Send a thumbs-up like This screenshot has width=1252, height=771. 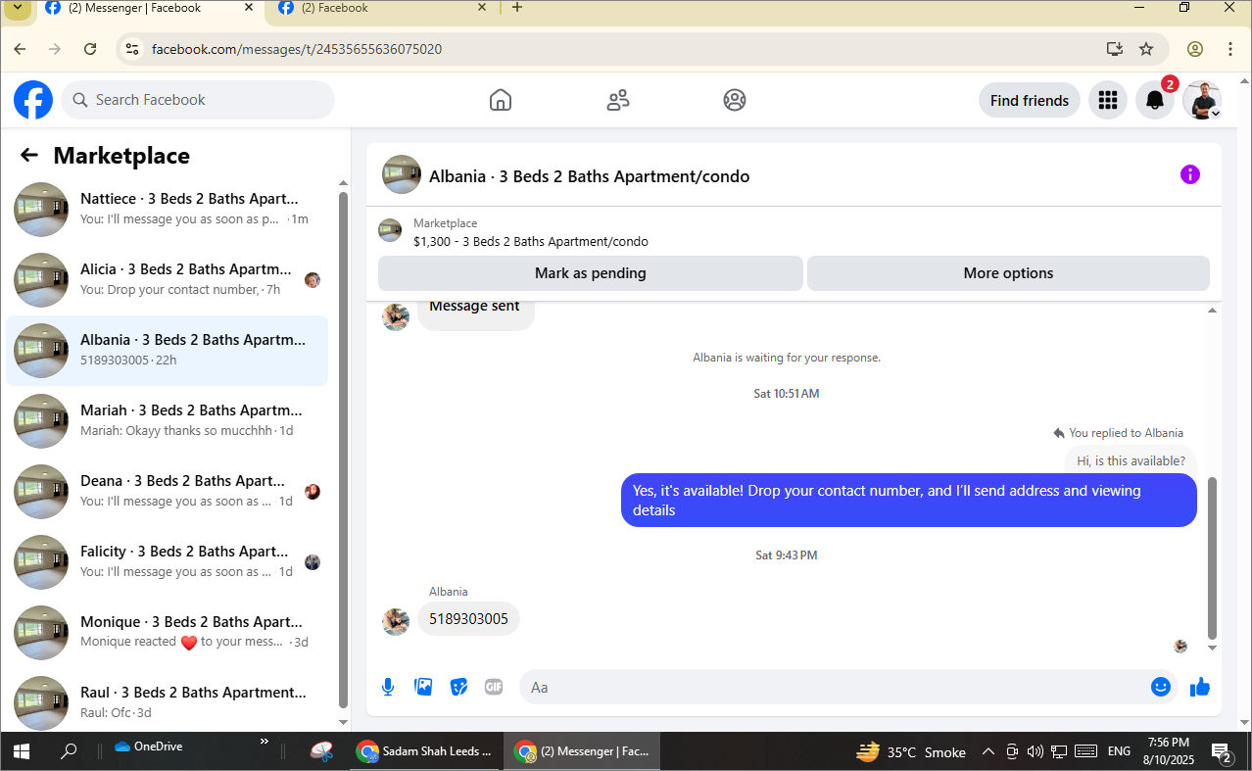[1200, 687]
